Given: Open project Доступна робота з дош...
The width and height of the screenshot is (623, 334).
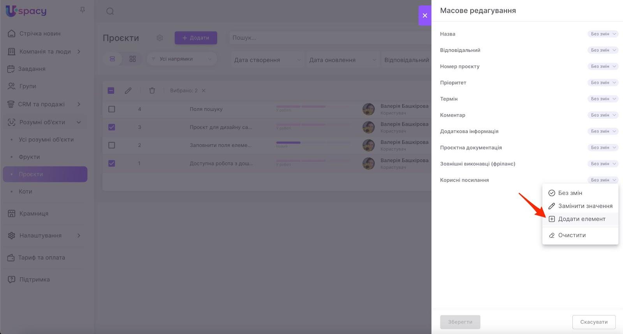Looking at the screenshot, I should 221,163.
